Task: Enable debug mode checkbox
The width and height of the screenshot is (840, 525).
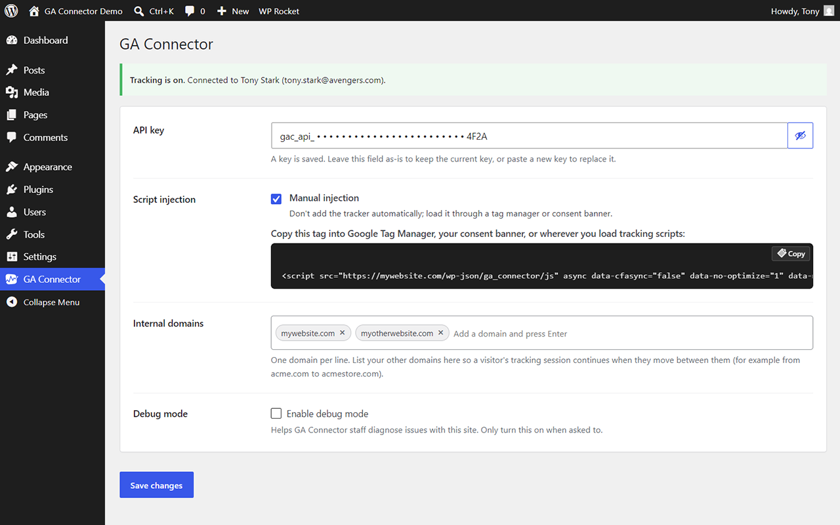Action: (276, 413)
